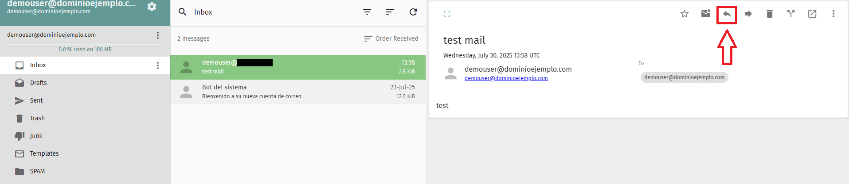The height and width of the screenshot is (184, 849).
Task: Change the Order Received sorting
Action: (391, 38)
